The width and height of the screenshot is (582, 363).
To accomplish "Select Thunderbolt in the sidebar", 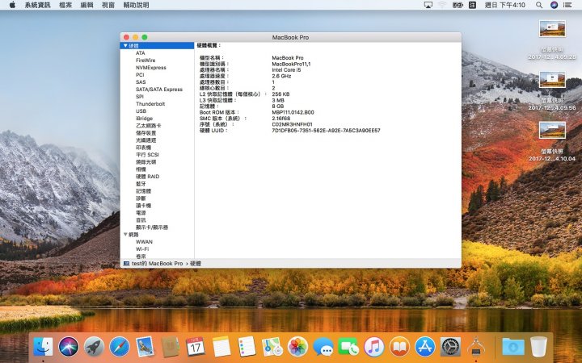I will point(150,104).
